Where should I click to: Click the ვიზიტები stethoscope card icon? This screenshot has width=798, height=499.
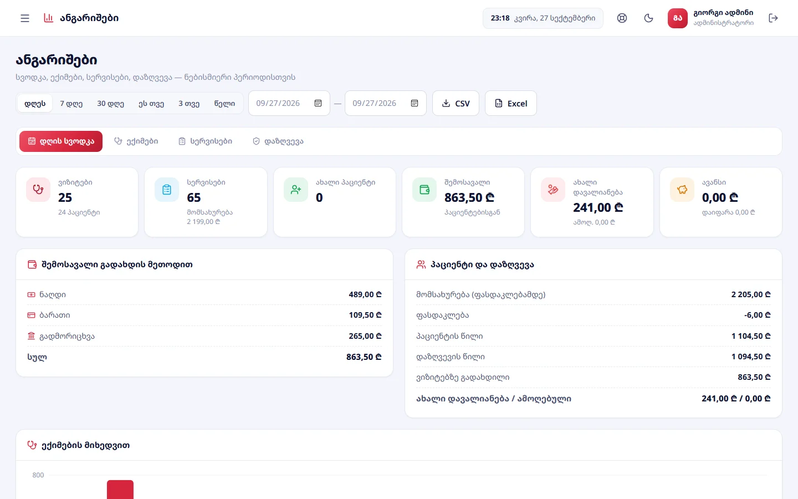click(38, 190)
